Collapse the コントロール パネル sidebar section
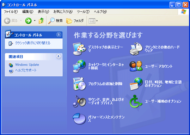This screenshot has width=190, height=135. [x=59, y=35]
